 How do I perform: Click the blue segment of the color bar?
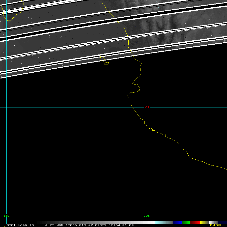click(178, 222)
